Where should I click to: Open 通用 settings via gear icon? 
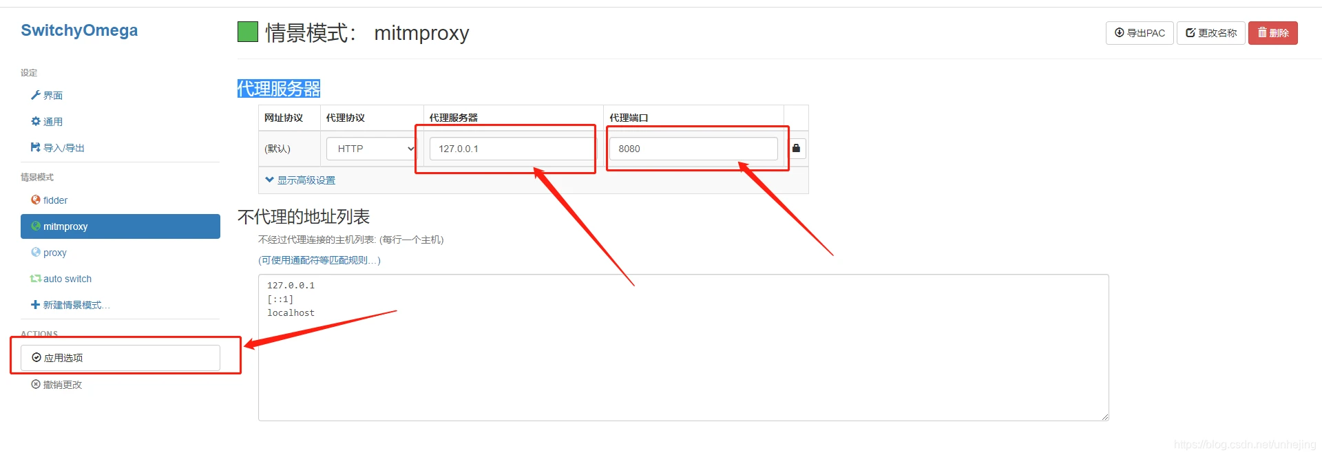(35, 121)
